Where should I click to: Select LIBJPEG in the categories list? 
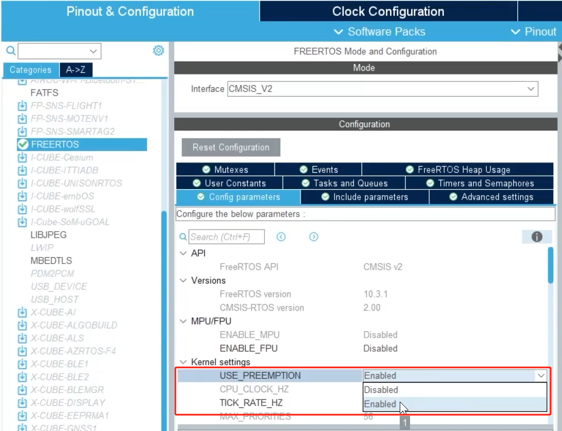point(48,235)
